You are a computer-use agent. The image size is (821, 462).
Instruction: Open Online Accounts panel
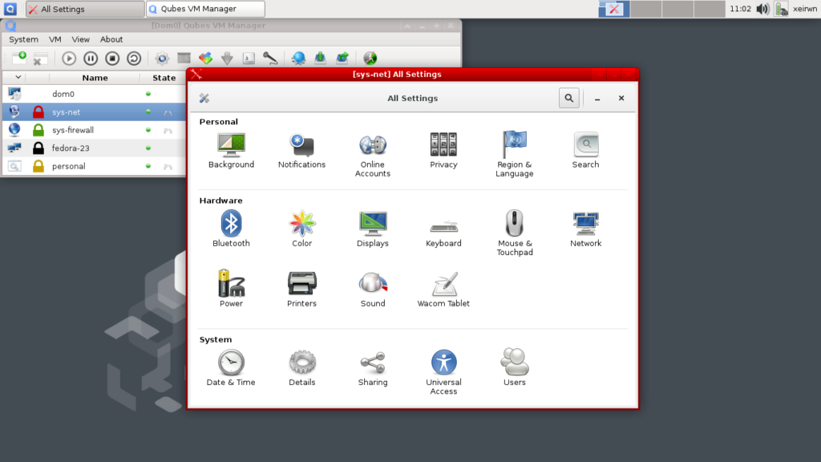tap(372, 156)
